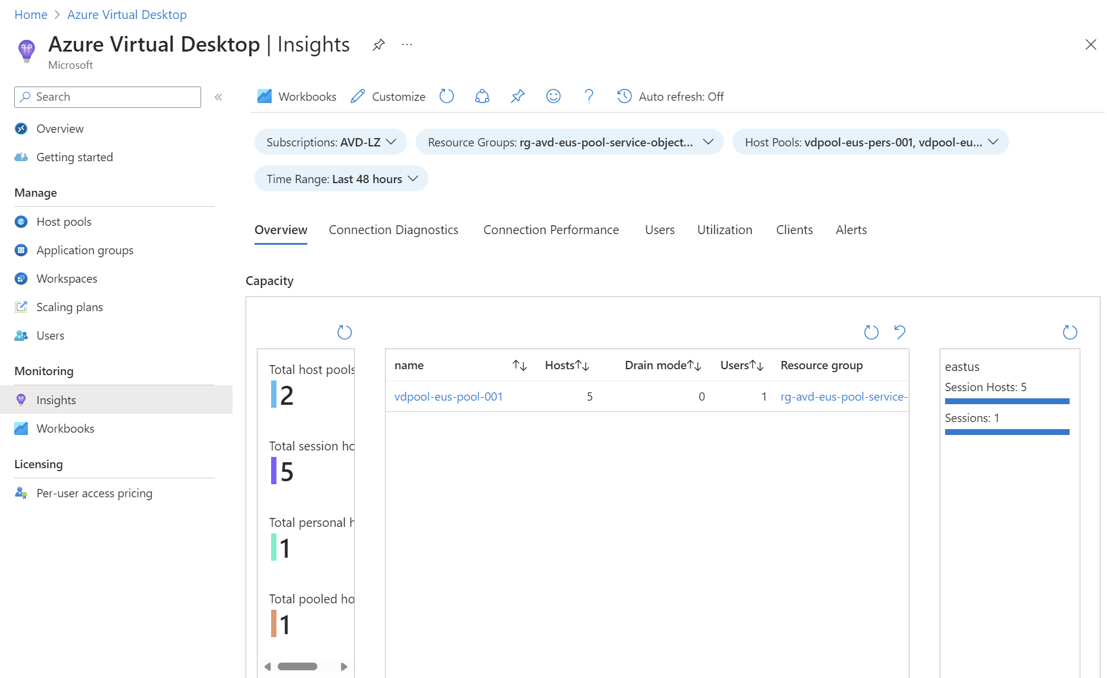Open the Workbooks toolbar button

pyautogui.click(x=297, y=97)
